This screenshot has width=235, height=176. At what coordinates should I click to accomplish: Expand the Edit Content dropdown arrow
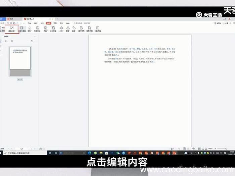click(x=15, y=31)
